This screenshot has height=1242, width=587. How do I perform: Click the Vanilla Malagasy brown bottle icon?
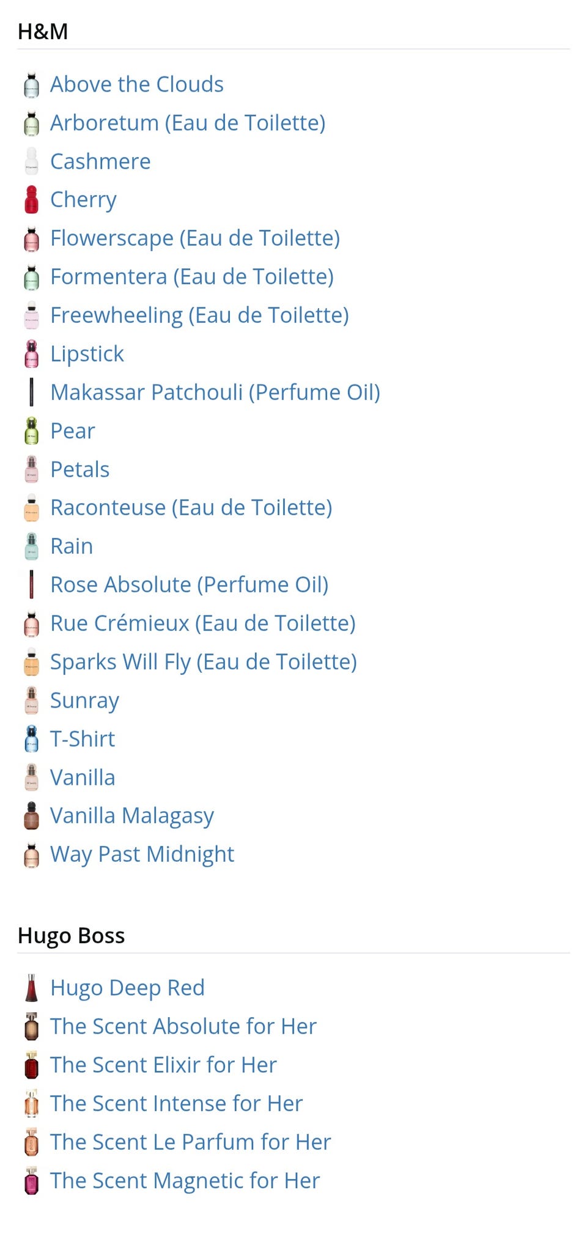coord(31,816)
